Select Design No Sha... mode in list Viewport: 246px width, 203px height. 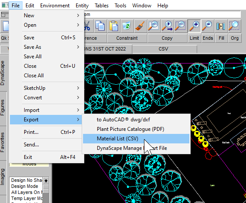(x=26, y=180)
